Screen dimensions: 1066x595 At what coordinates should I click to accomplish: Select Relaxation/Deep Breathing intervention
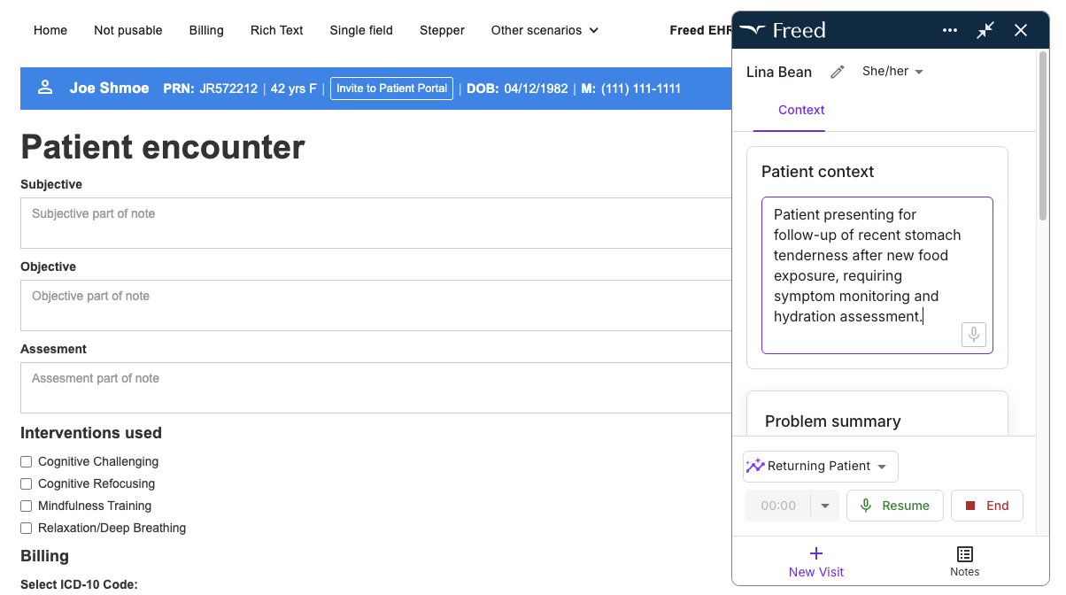pyautogui.click(x=26, y=528)
